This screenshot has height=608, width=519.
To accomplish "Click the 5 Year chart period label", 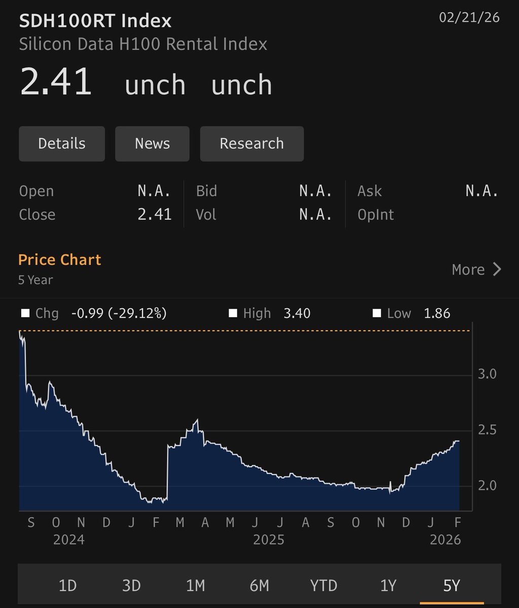I will pyautogui.click(x=35, y=280).
